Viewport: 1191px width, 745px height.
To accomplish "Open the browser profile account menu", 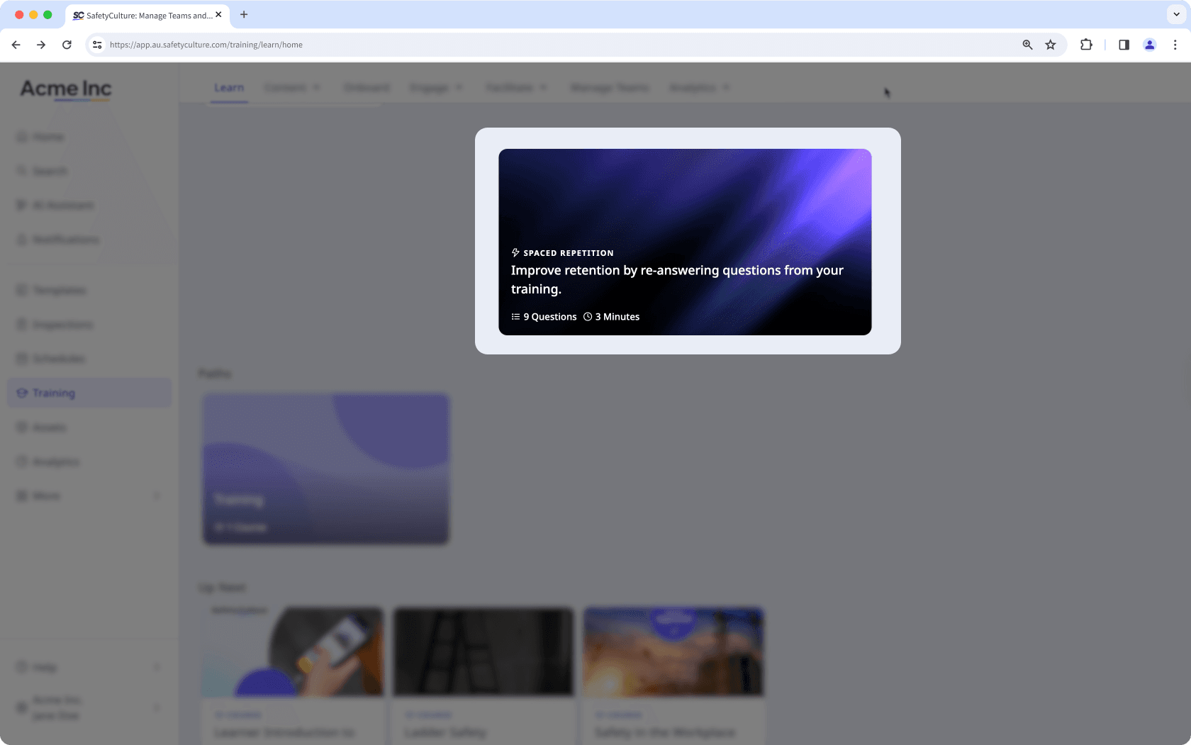I will pos(1149,44).
